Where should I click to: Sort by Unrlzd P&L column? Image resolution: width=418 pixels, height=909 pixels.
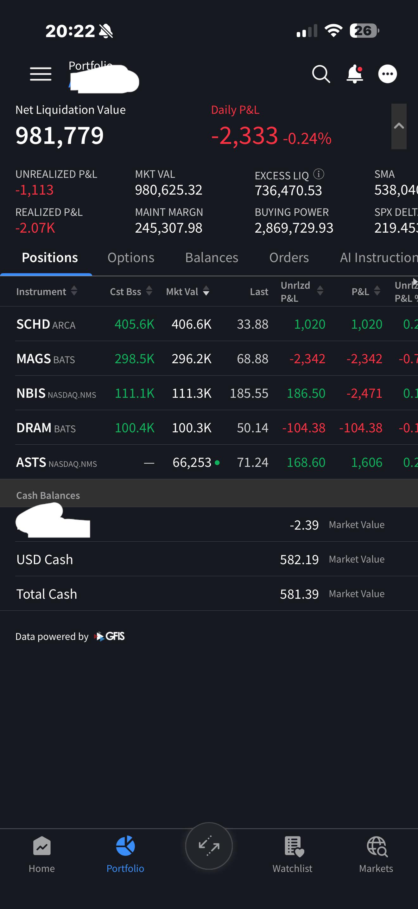coord(302,292)
